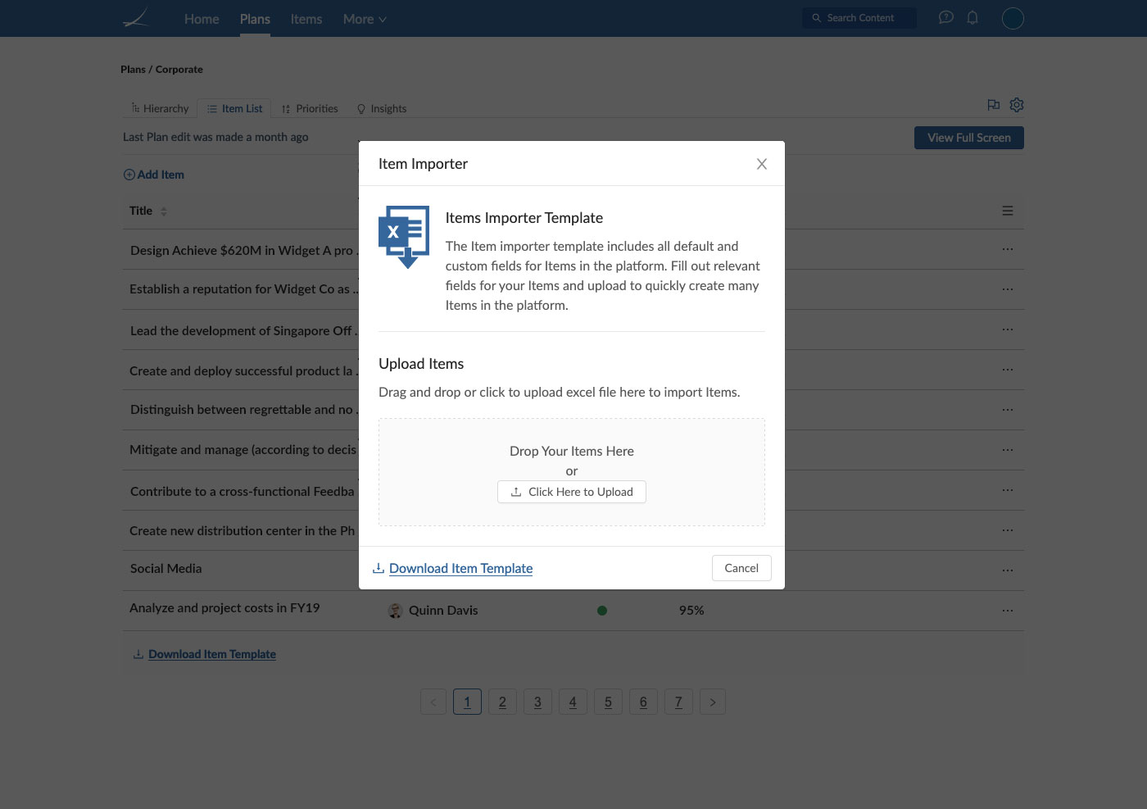Click the flag icon near settings
The image size is (1147, 809).
click(993, 105)
